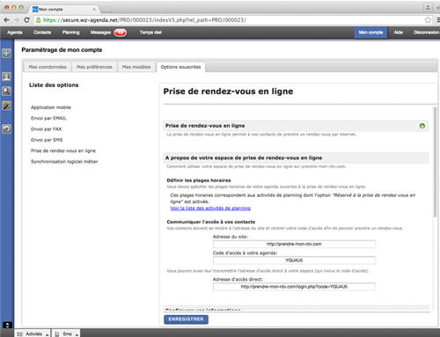Switch to Mes modèles tab
Screen dimensions: 440x337
coord(136,67)
